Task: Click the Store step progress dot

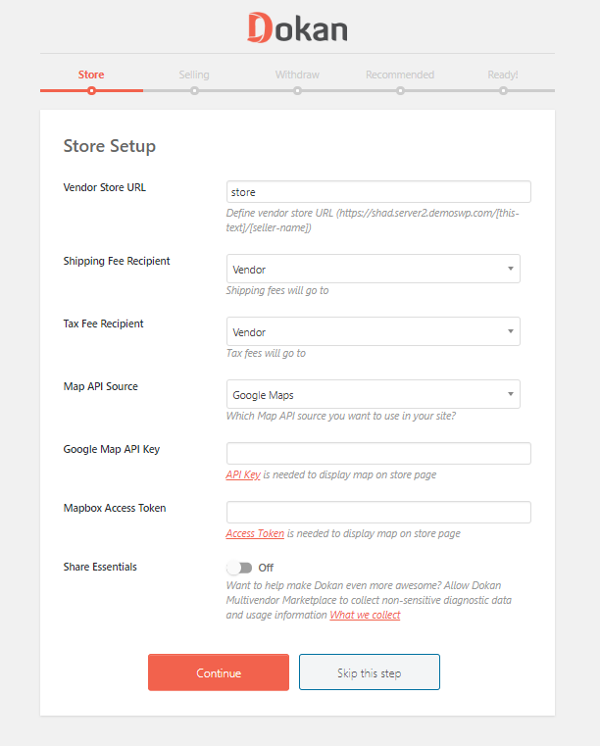Action: (91, 90)
